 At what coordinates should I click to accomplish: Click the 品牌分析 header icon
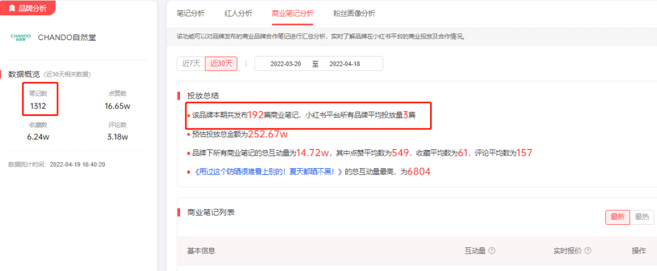[12, 8]
